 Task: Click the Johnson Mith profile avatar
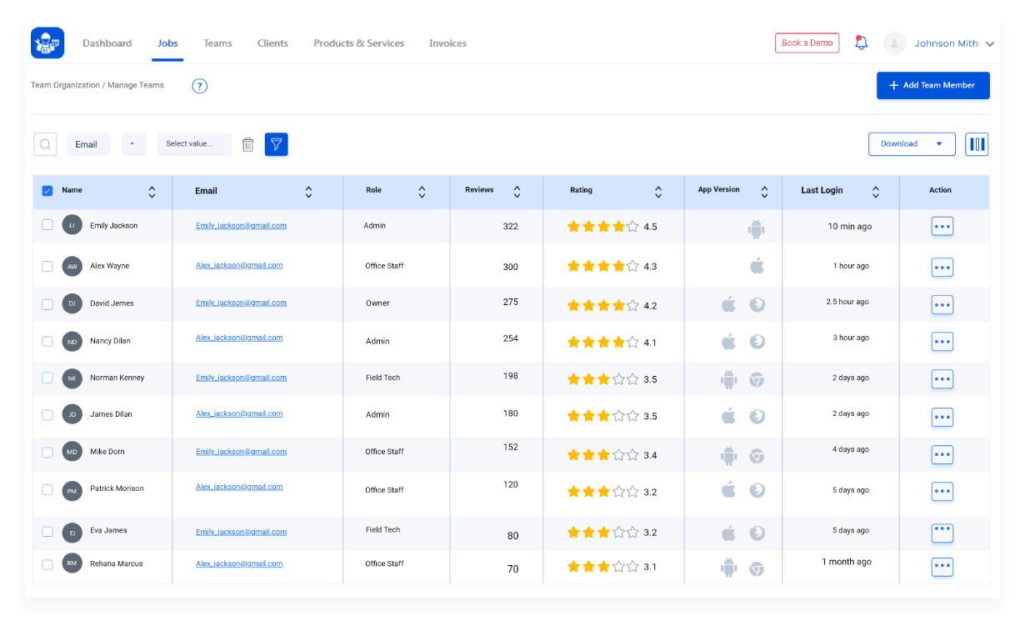pos(894,43)
